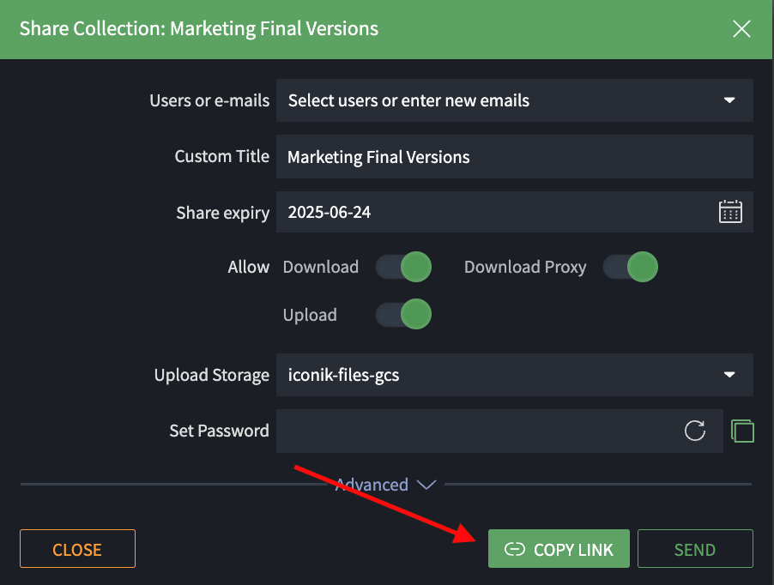Open the Users or e-mails dropdown arrow
Viewport: 774px width, 585px height.
[x=729, y=100]
